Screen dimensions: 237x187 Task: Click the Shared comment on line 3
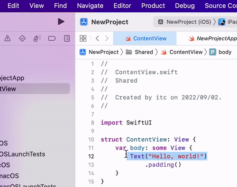point(126,80)
